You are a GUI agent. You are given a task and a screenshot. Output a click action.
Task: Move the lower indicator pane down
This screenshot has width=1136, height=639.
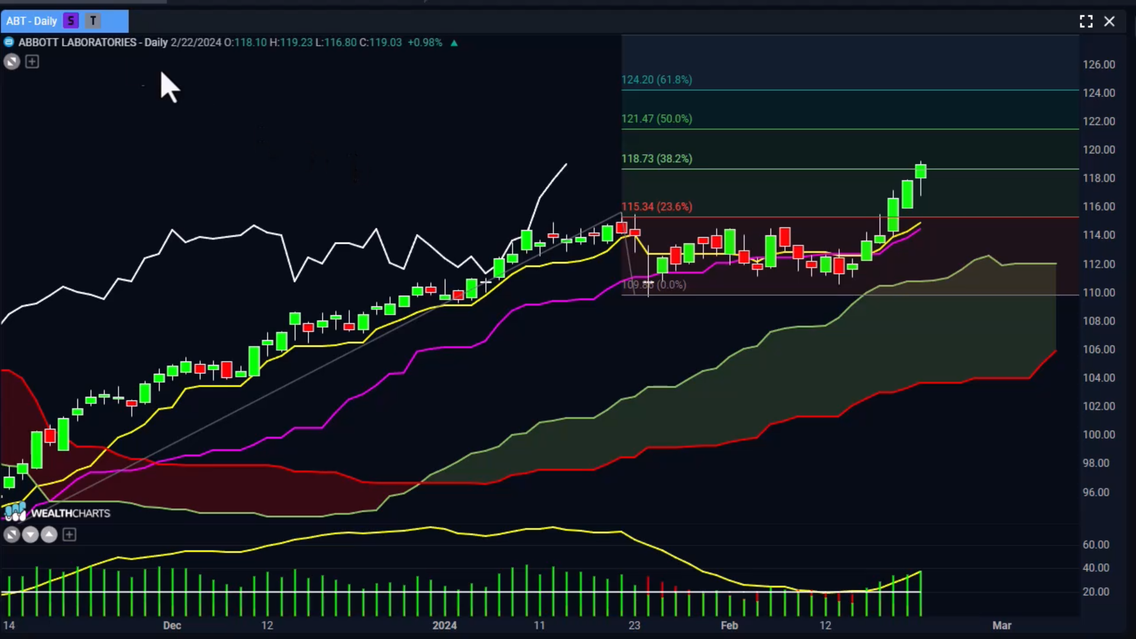pyautogui.click(x=30, y=535)
